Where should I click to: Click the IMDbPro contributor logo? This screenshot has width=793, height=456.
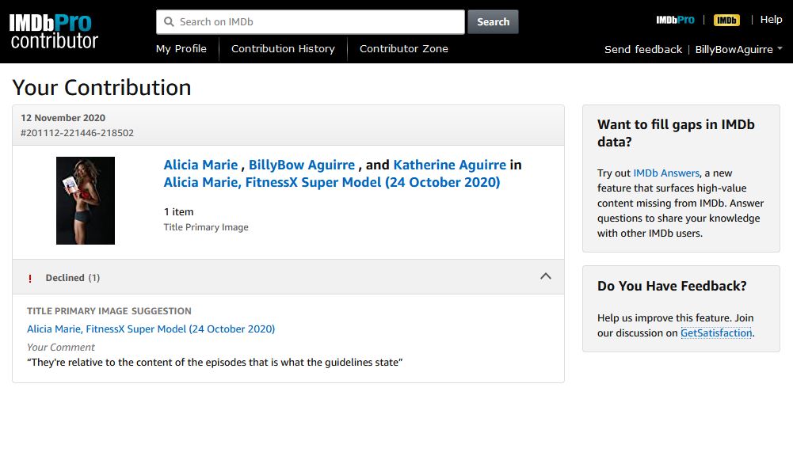click(x=54, y=31)
